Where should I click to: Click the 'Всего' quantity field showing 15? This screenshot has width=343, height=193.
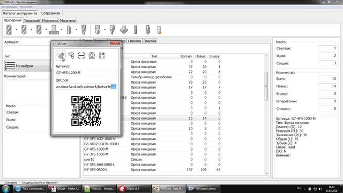click(327, 79)
